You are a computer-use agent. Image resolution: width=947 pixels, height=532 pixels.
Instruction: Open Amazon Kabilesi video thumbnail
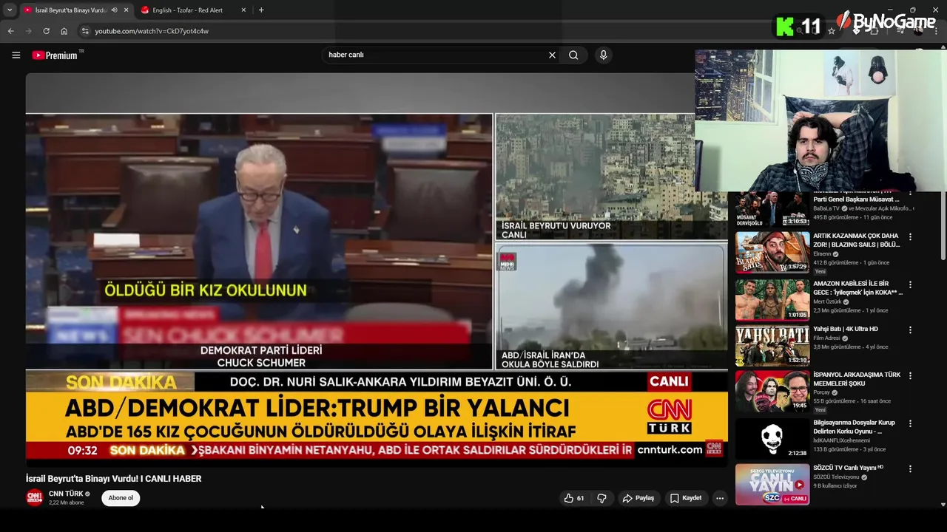pyautogui.click(x=772, y=299)
